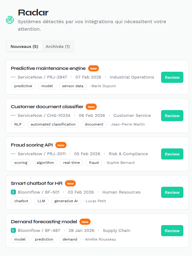Click Bloomflow icon on Demand forecasting card
Screen dimensions: 192x256
click(x=13, y=231)
